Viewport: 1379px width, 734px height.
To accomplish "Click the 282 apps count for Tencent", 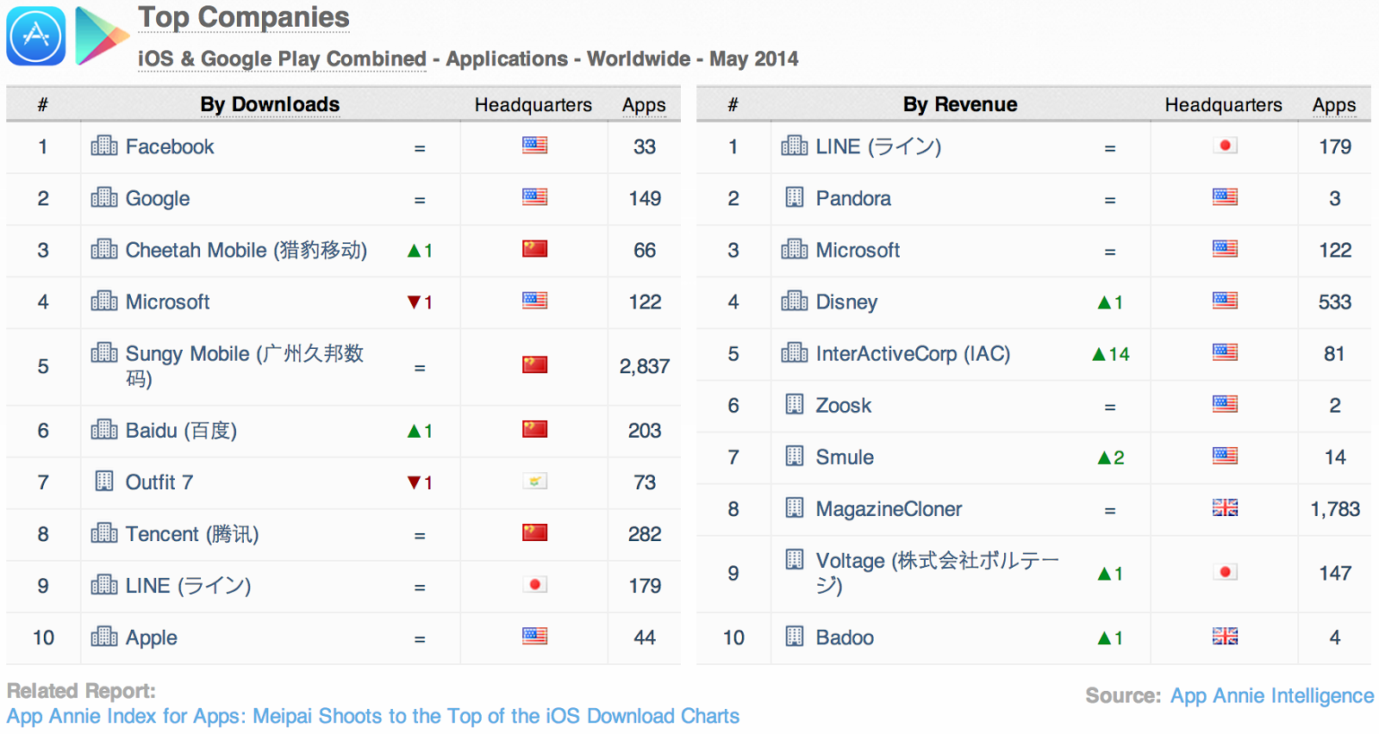I will tap(645, 534).
